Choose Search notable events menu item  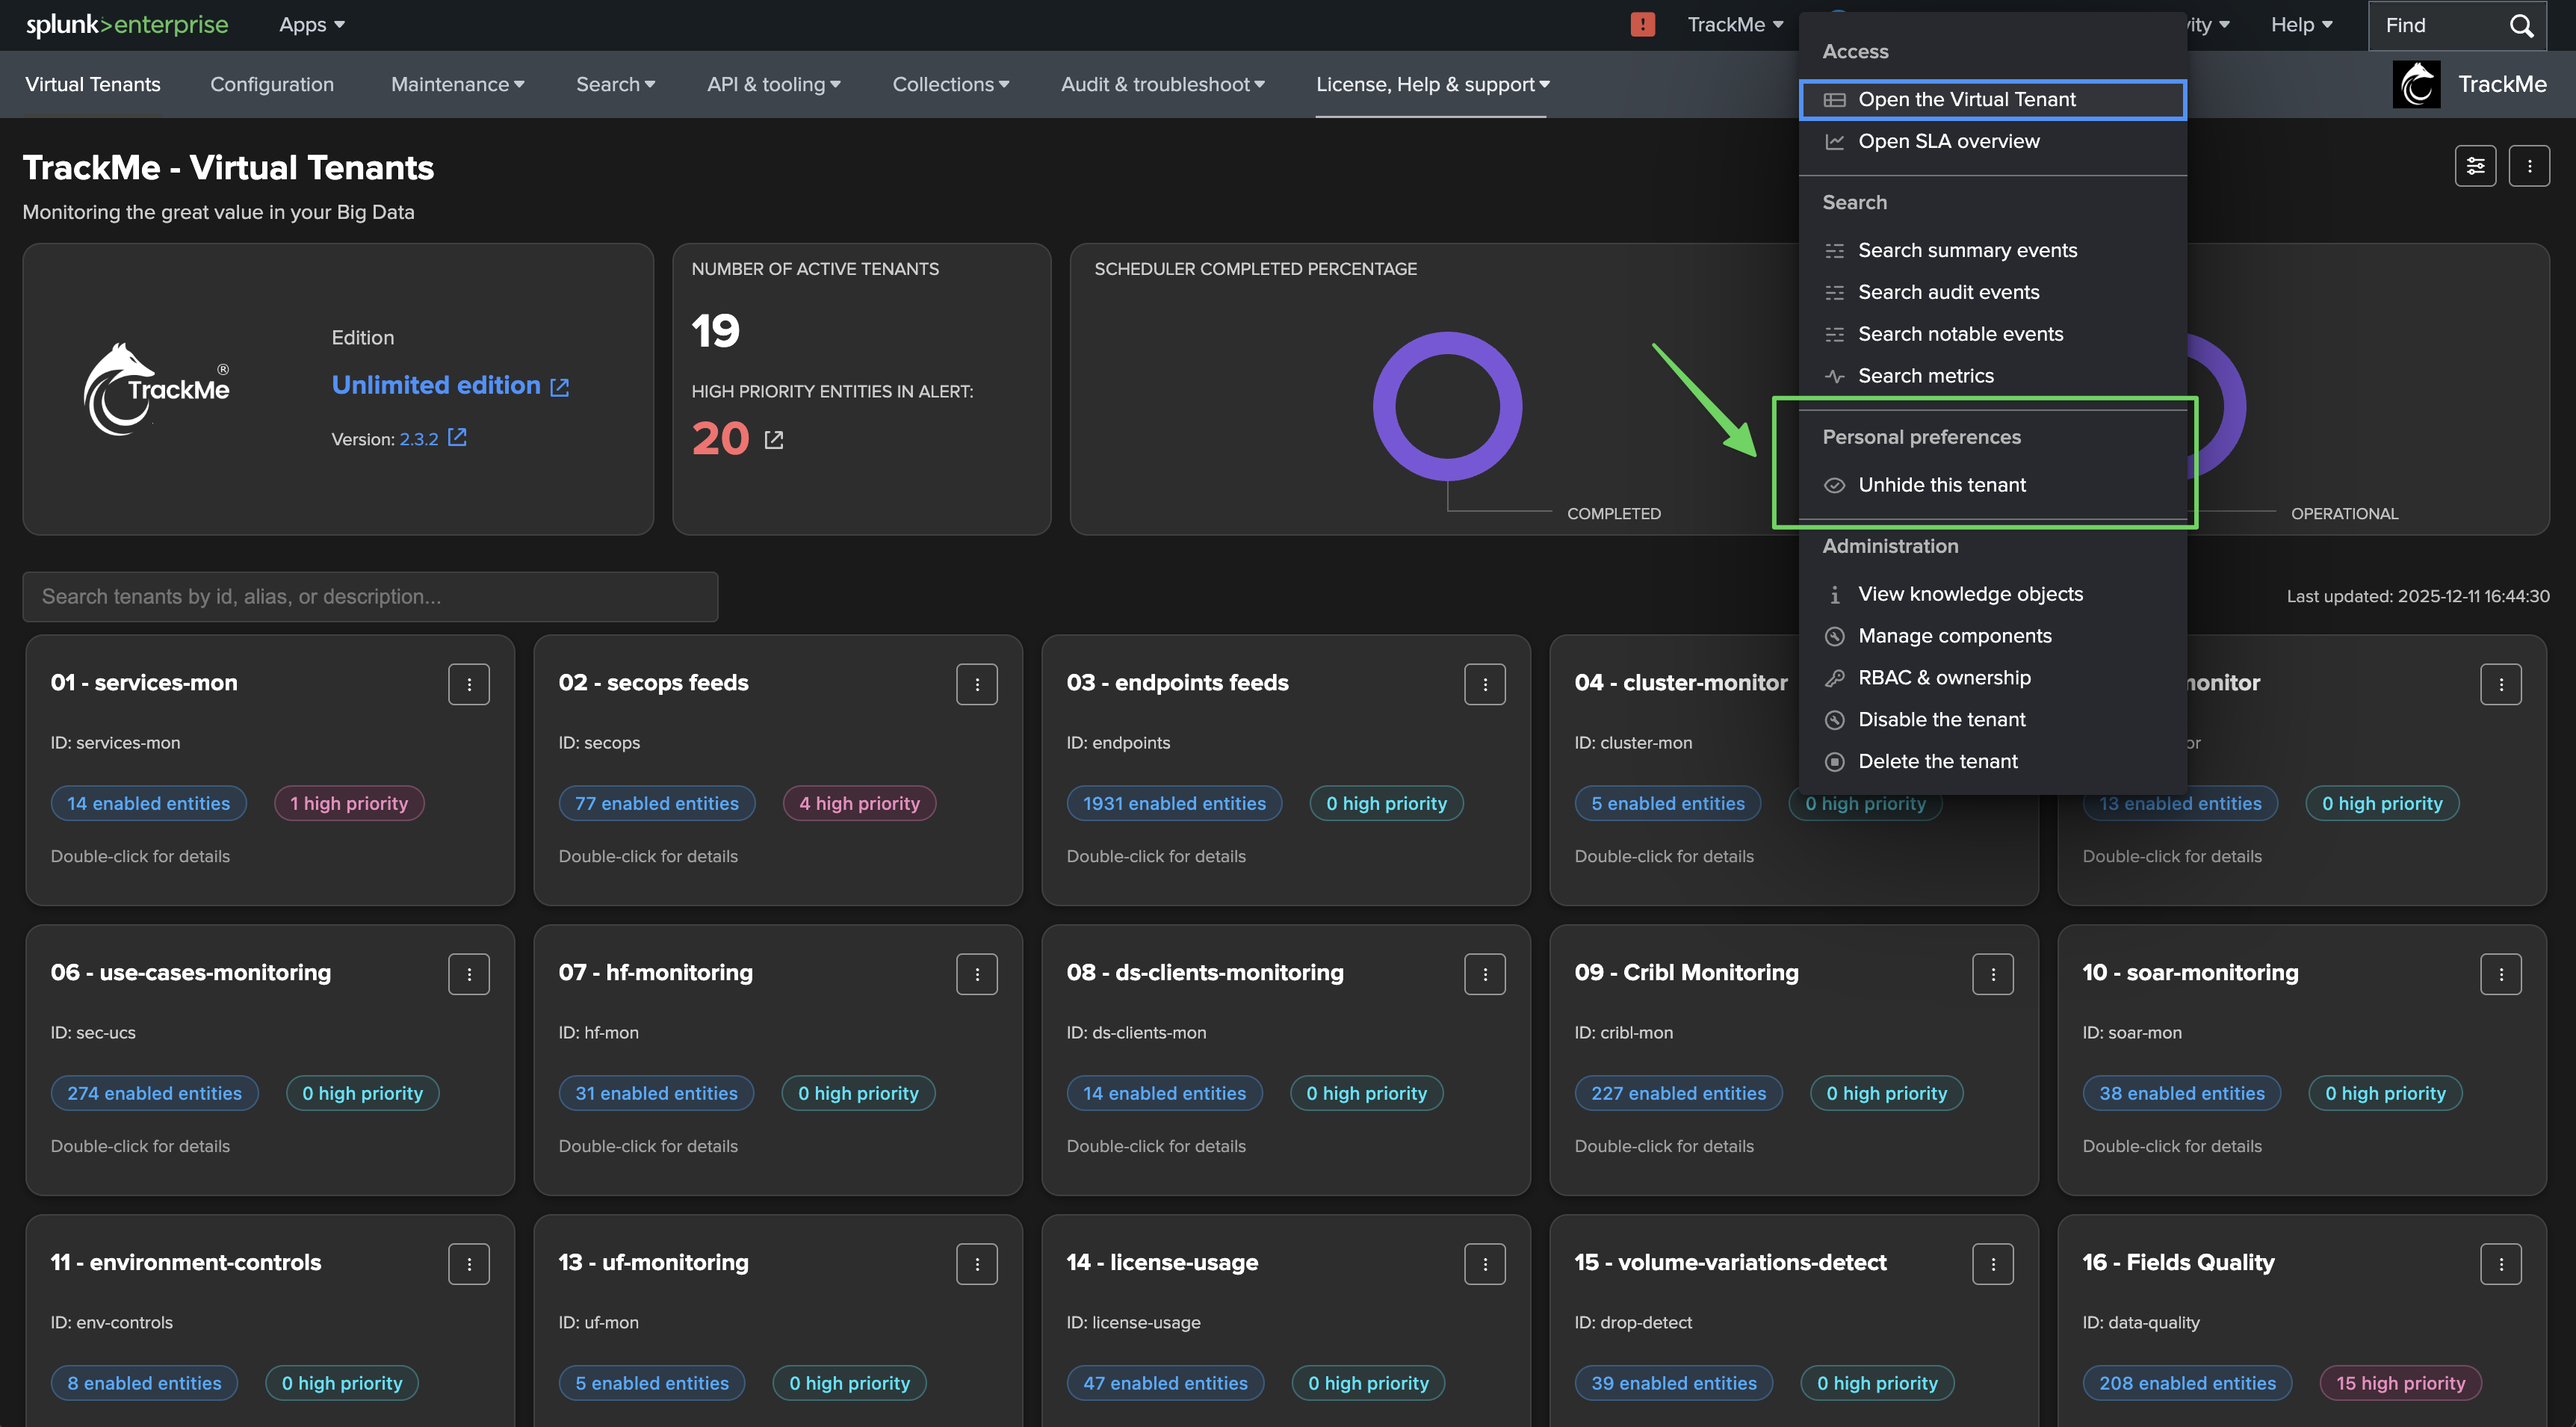point(1960,334)
